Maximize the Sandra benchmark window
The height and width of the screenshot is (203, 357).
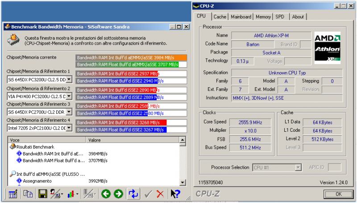[x=179, y=27]
